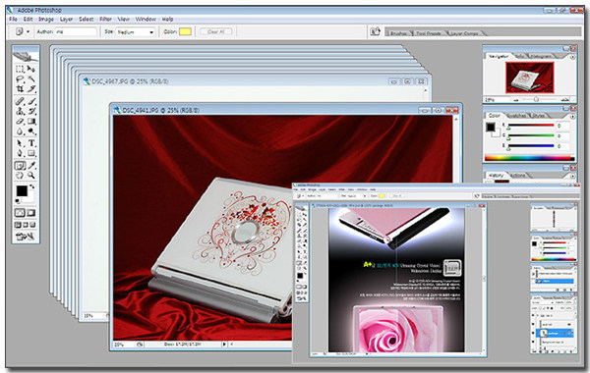Viewport: 590px width, 373px height.
Task: Click the toolbox foreground color swatch
Action: click(x=22, y=190)
